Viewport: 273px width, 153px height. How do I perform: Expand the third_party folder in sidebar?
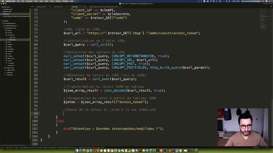click(5, 59)
